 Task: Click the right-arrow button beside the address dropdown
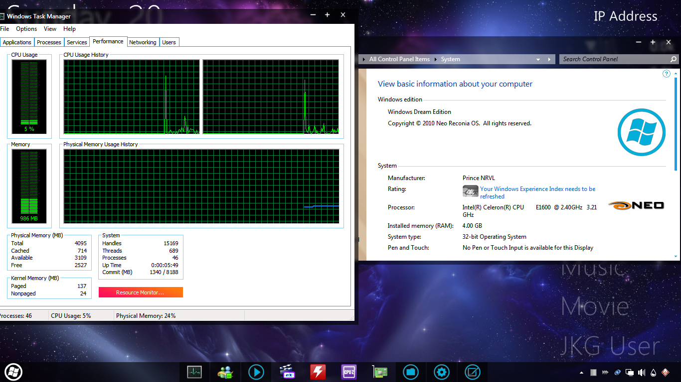tap(550, 59)
